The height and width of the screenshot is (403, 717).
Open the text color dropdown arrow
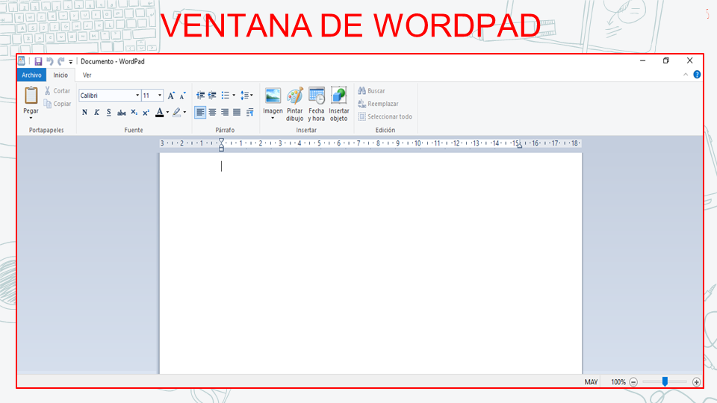click(x=167, y=113)
